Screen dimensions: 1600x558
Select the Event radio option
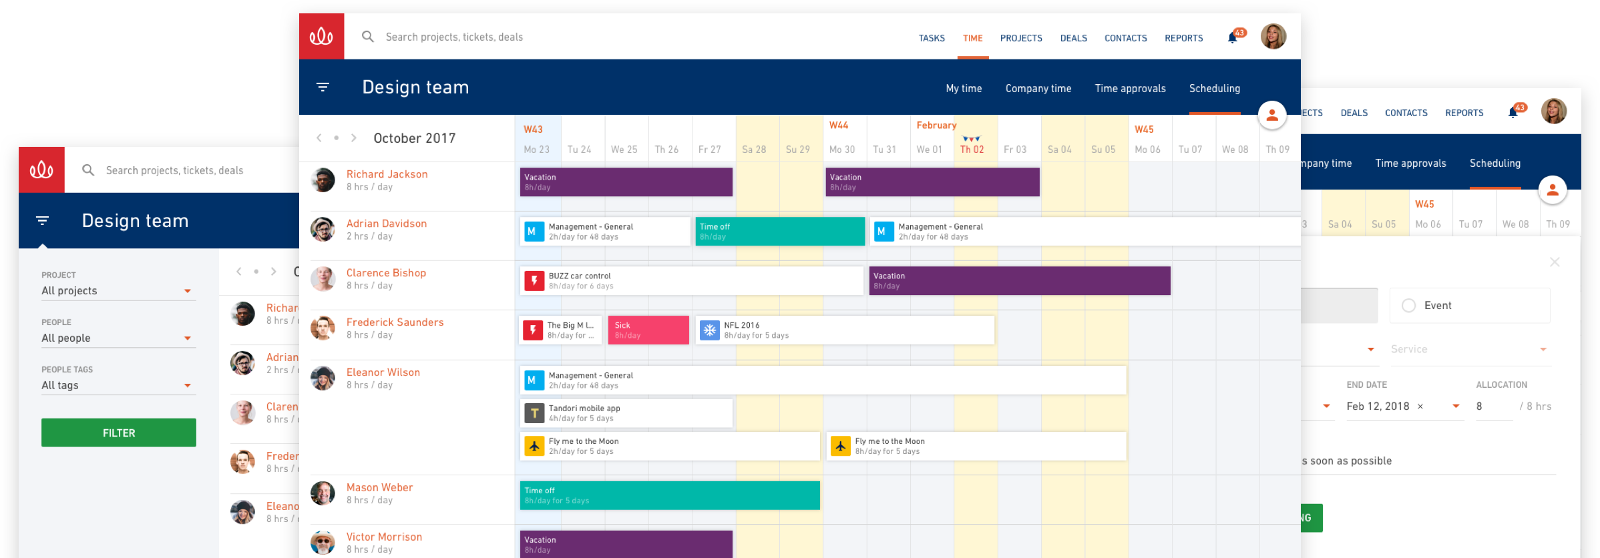pyautogui.click(x=1409, y=305)
